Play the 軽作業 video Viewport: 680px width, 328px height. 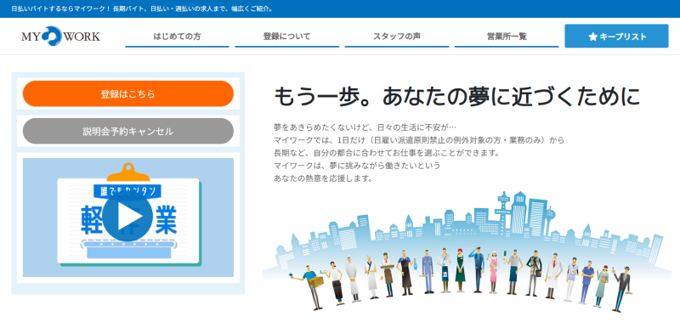(128, 217)
